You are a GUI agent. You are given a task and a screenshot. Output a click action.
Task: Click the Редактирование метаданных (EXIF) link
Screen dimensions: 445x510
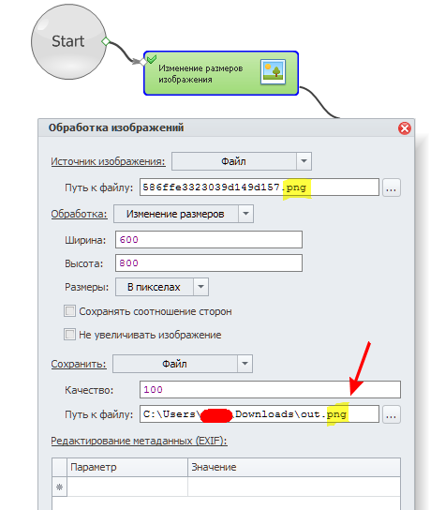pos(140,441)
